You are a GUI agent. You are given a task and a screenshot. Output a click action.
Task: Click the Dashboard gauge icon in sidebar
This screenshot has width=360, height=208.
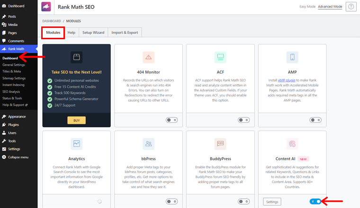[4, 6]
